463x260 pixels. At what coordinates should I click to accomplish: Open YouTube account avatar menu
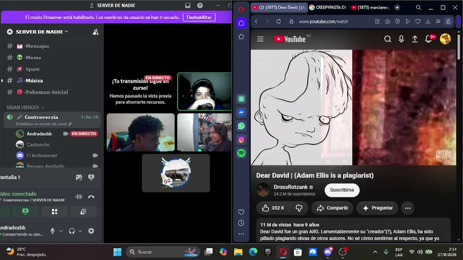(445, 39)
